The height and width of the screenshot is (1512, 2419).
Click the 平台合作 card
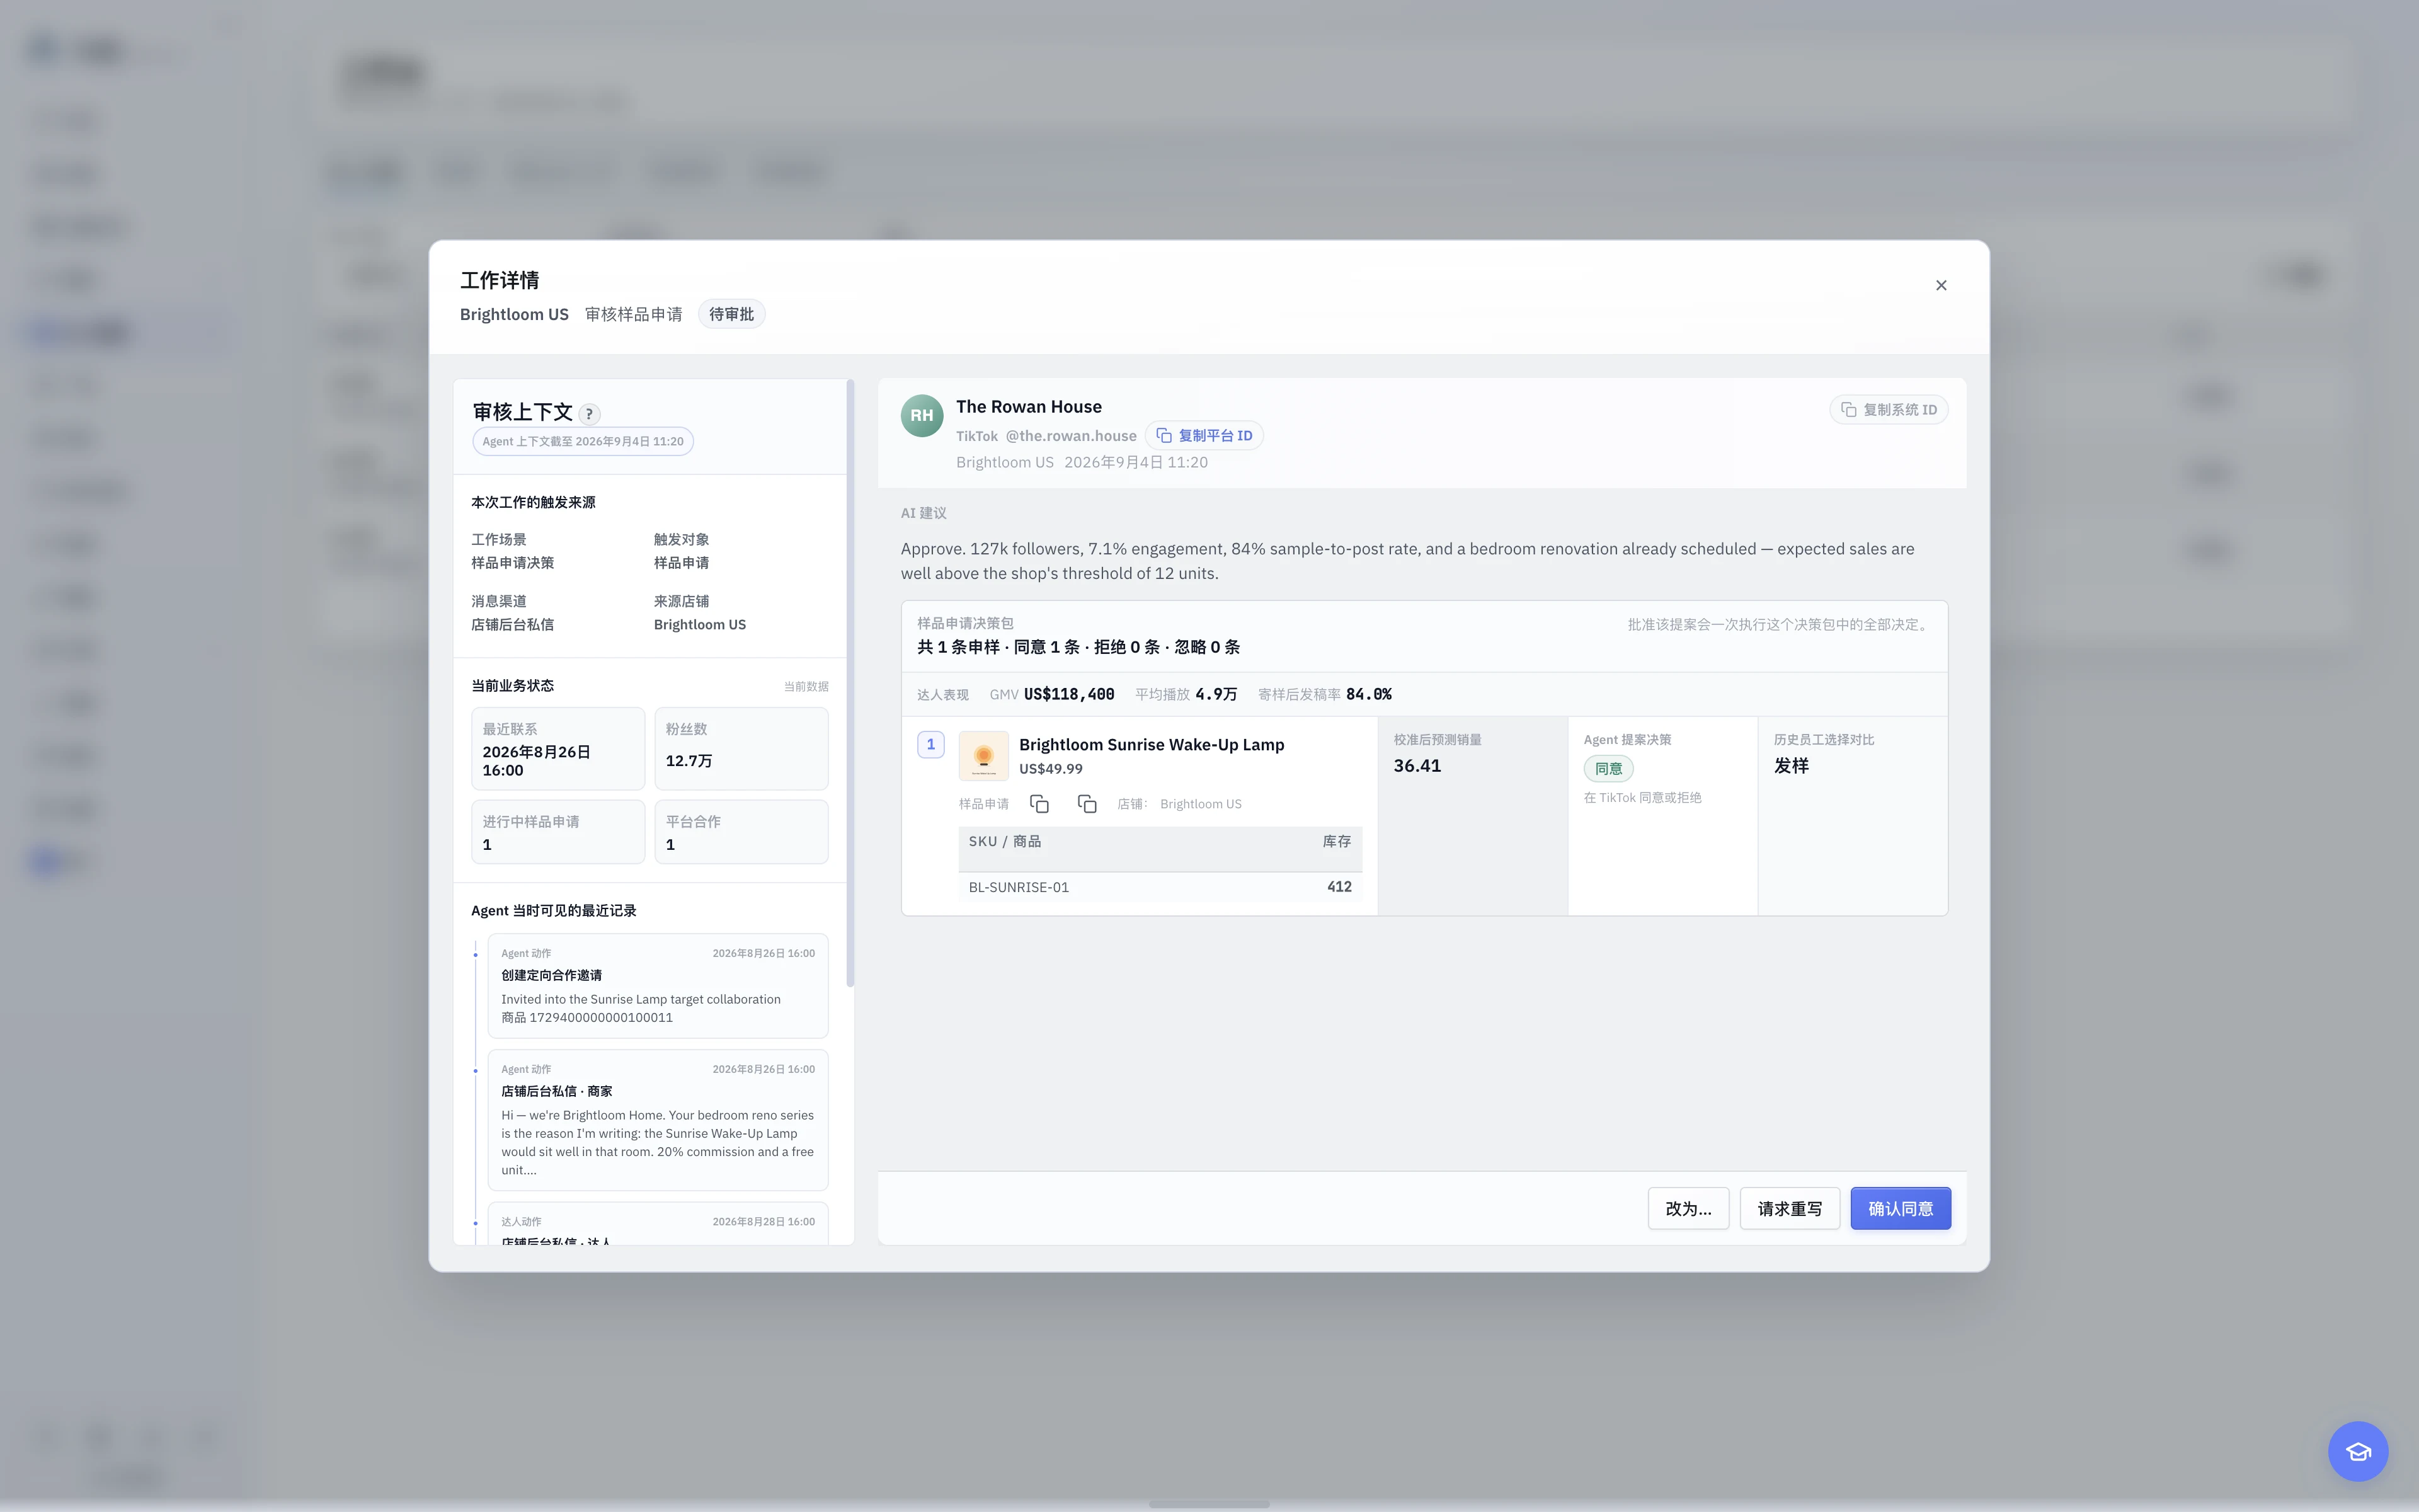pyautogui.click(x=741, y=832)
